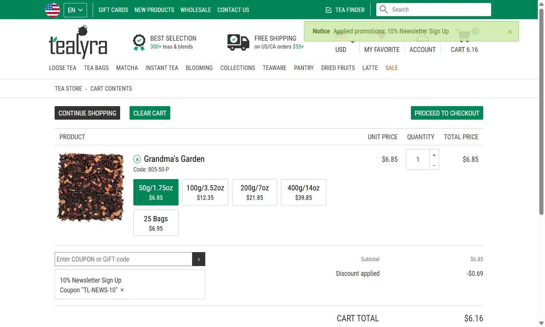This screenshot has width=545, height=327.
Task: Open Cart 6.16 link
Action: point(464,49)
